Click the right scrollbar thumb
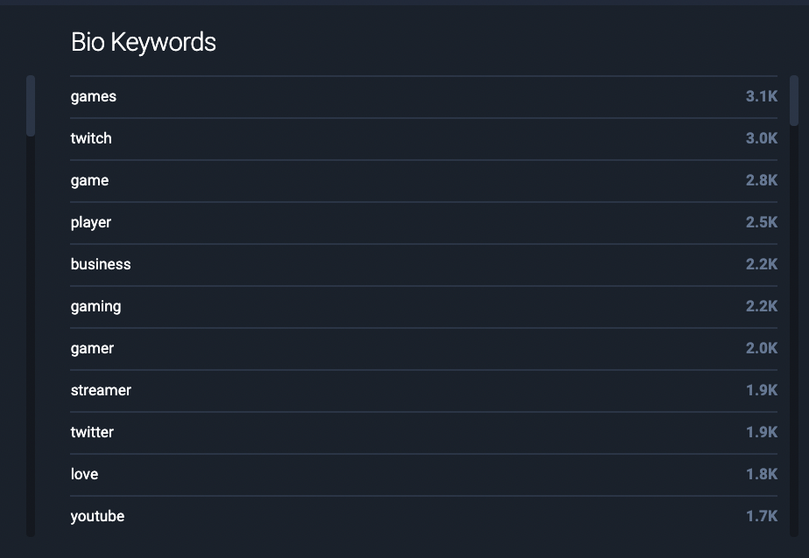 click(794, 101)
